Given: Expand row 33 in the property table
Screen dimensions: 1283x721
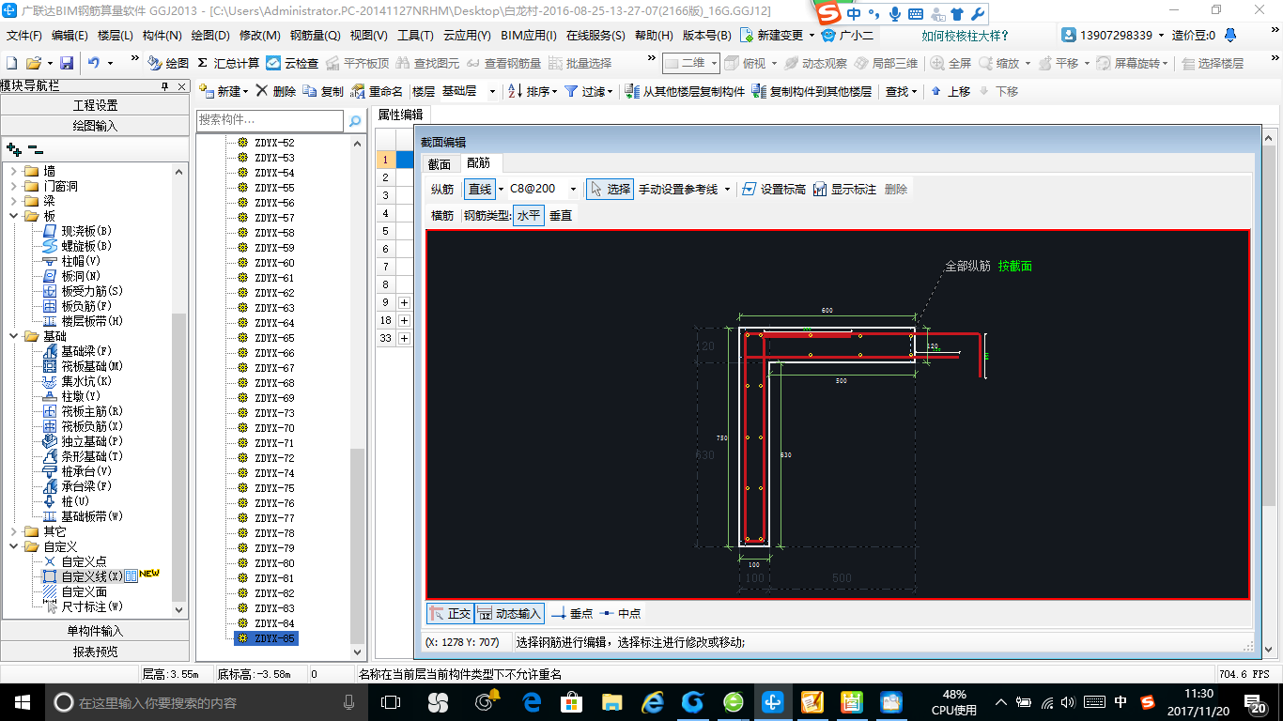Looking at the screenshot, I should coord(405,338).
